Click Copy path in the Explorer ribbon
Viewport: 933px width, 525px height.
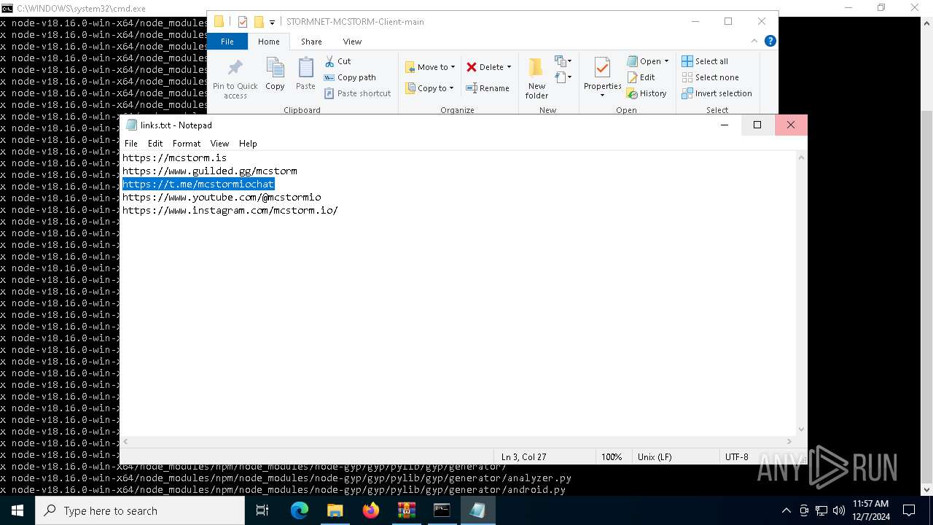pos(350,77)
